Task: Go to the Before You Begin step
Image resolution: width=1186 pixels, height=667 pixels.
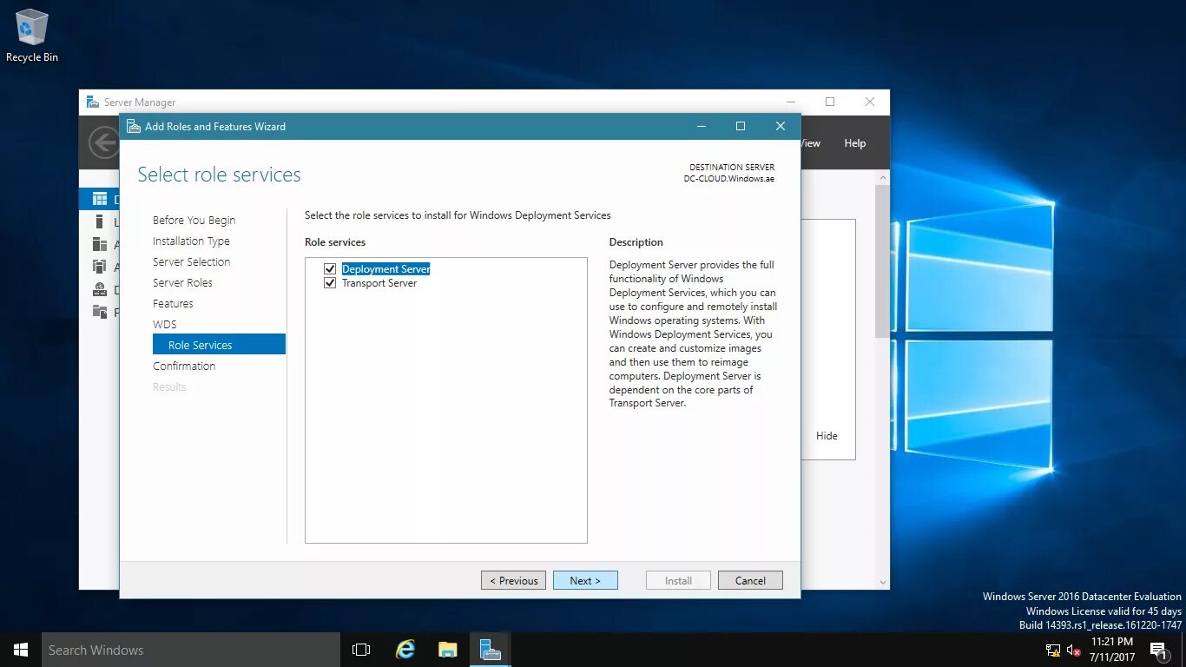Action: coord(194,221)
